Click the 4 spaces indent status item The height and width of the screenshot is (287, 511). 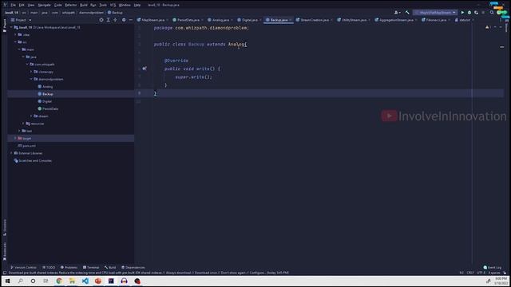[494, 273]
